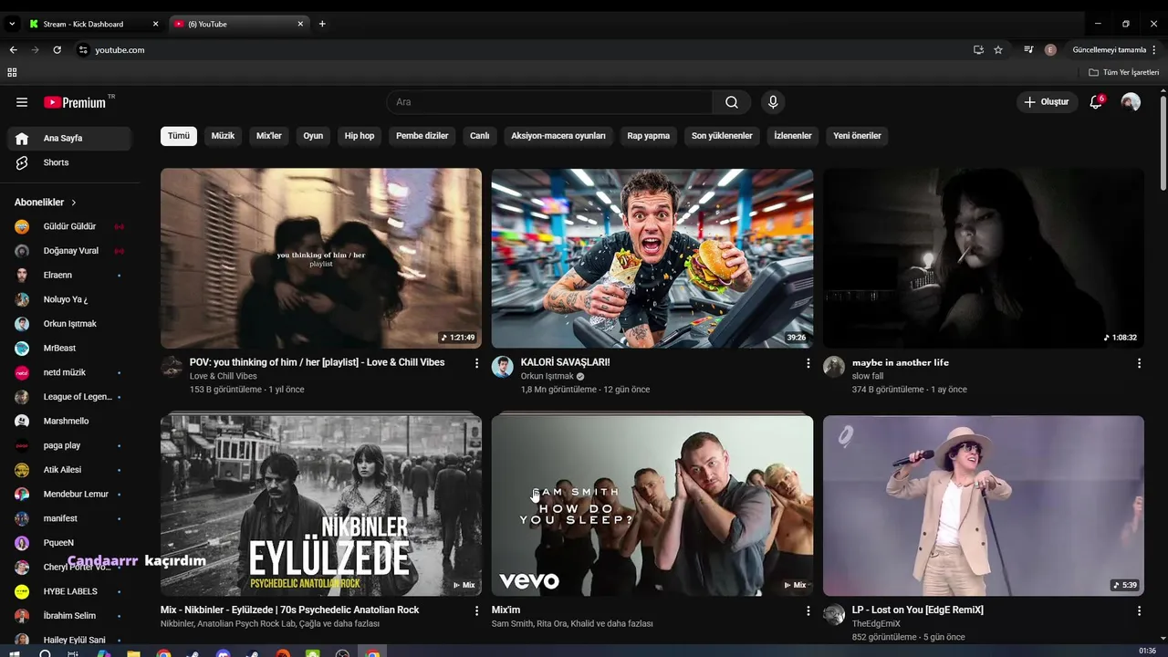Switch to Stream - Kick Dashboard tab
Image resolution: width=1168 pixels, height=657 pixels.
94,24
